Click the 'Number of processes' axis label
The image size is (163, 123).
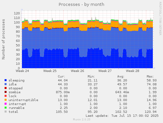pyautogui.click(x=3, y=39)
